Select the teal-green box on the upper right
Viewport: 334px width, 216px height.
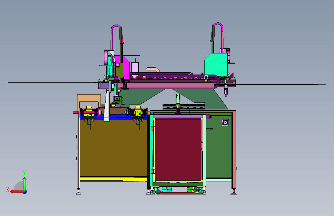click(x=216, y=65)
